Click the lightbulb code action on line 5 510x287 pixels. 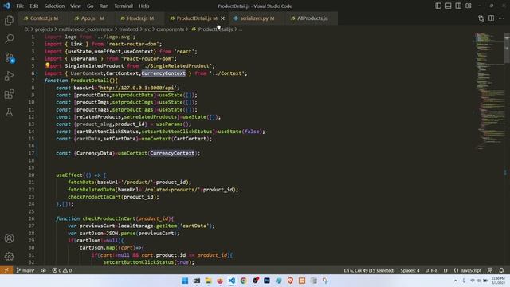tap(48, 65)
